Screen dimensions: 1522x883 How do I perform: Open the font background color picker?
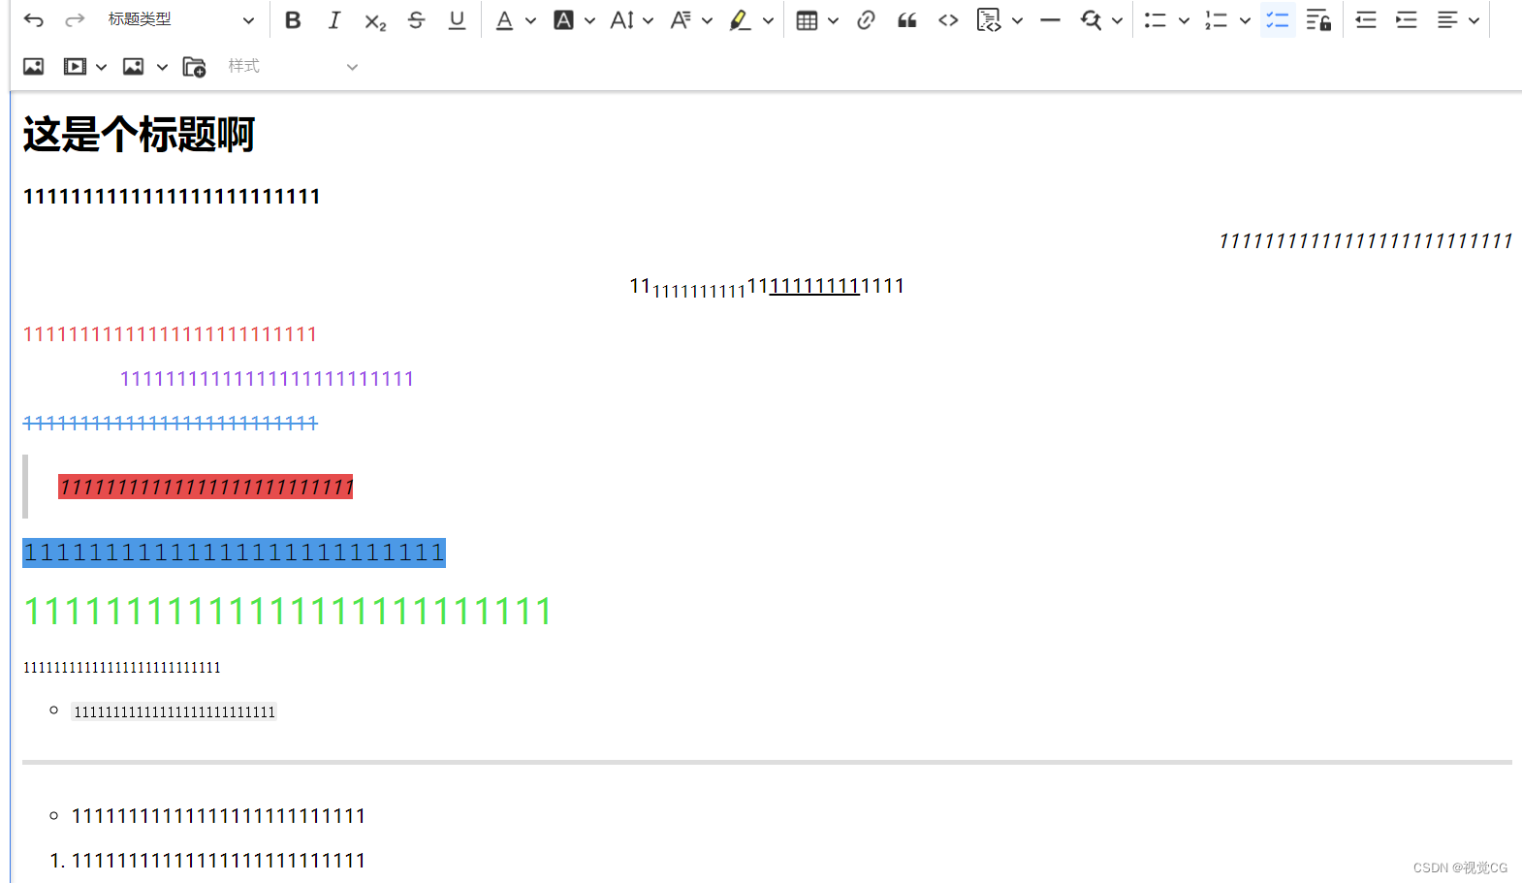[x=563, y=20]
